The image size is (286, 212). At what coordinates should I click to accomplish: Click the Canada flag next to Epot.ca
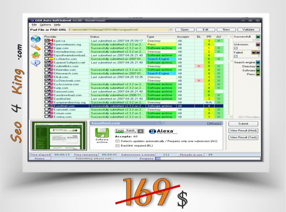[x=51, y=41]
